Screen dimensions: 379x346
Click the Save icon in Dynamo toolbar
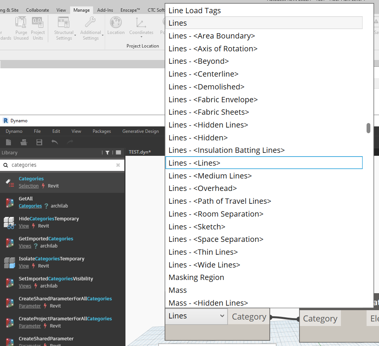pos(39,142)
